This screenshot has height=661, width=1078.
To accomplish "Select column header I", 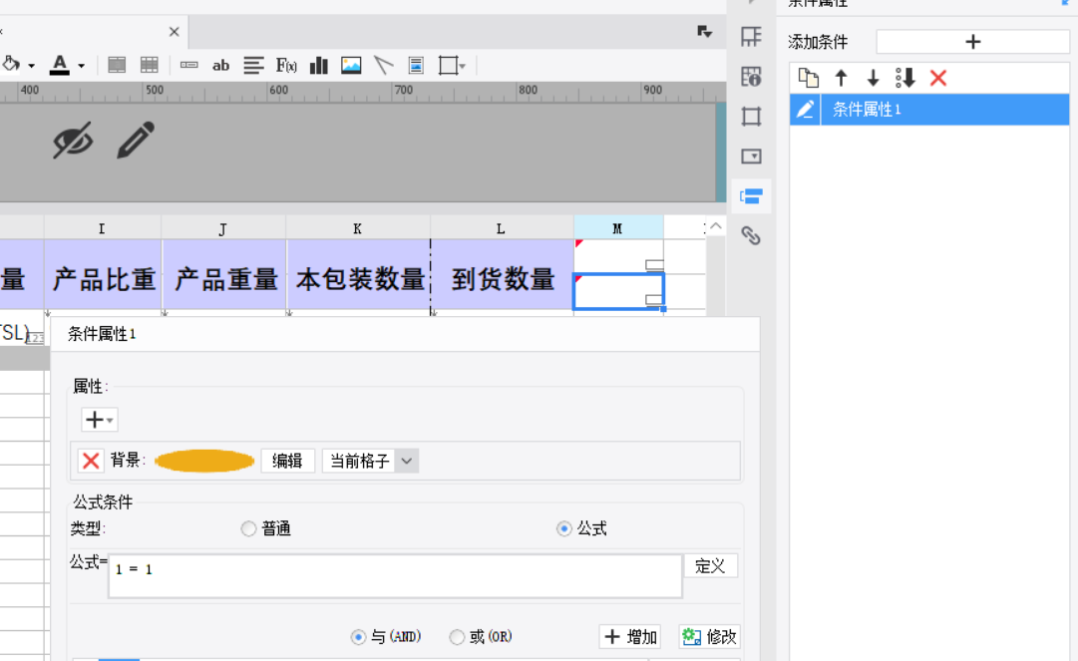I will click(103, 228).
